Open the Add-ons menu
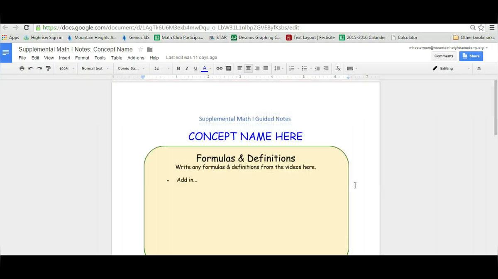This screenshot has height=279, width=498. pos(136,58)
